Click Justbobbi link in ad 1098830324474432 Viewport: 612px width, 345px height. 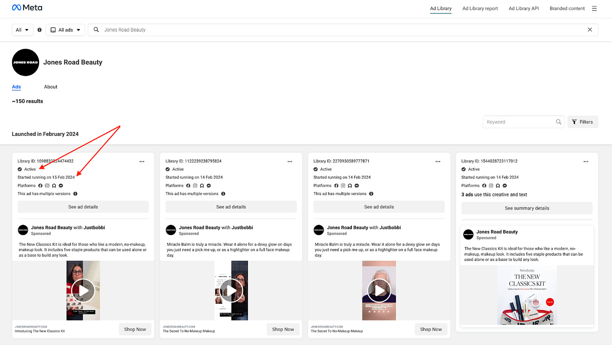[x=95, y=227]
